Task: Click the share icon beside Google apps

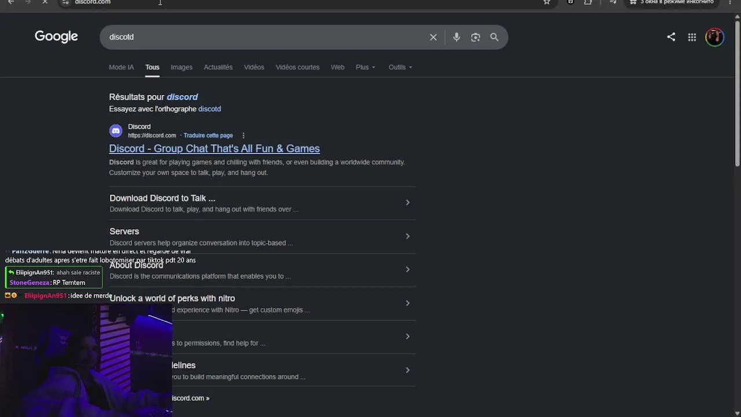Action: tap(671, 37)
